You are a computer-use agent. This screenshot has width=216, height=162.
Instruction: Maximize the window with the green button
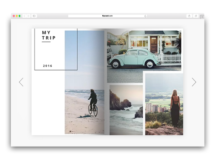click(19, 16)
